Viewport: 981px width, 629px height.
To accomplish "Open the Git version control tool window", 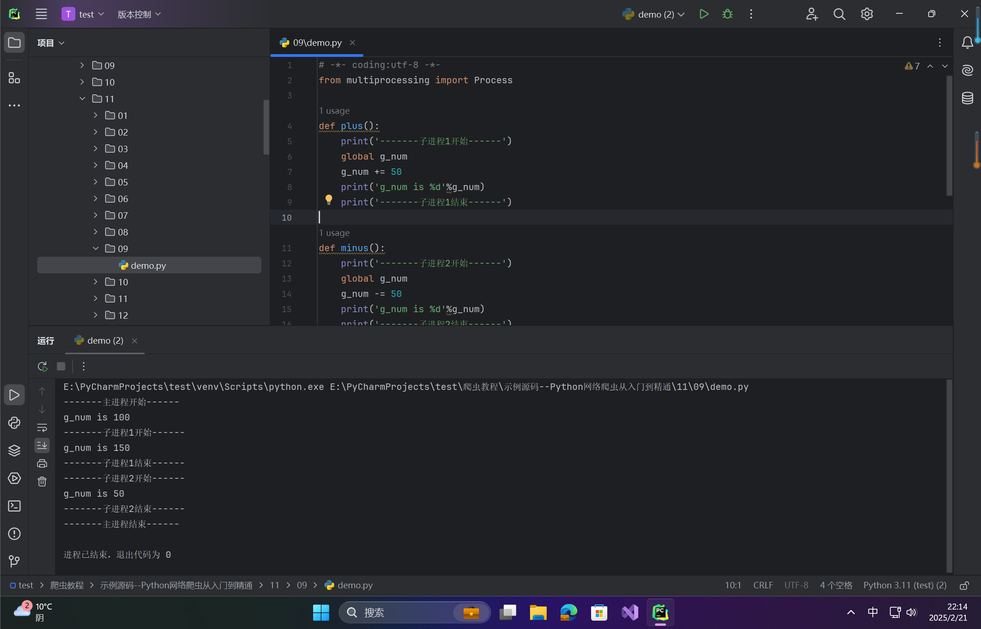I will click(x=14, y=561).
